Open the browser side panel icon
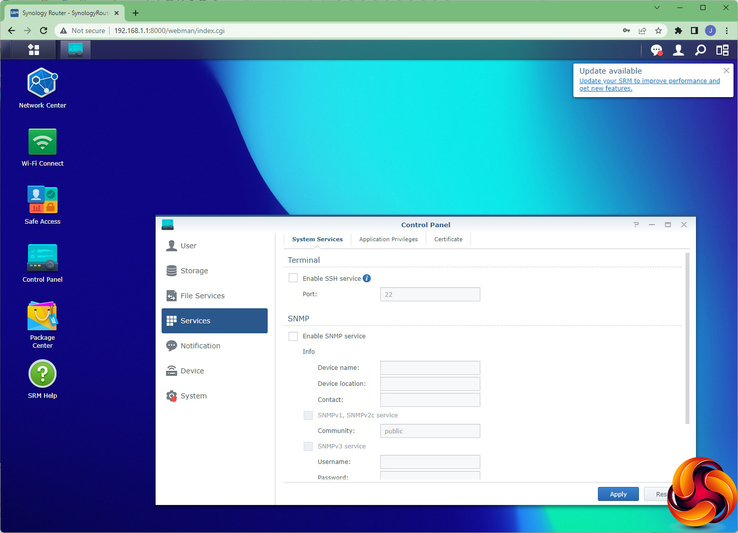This screenshot has height=533, width=738. pyautogui.click(x=694, y=31)
